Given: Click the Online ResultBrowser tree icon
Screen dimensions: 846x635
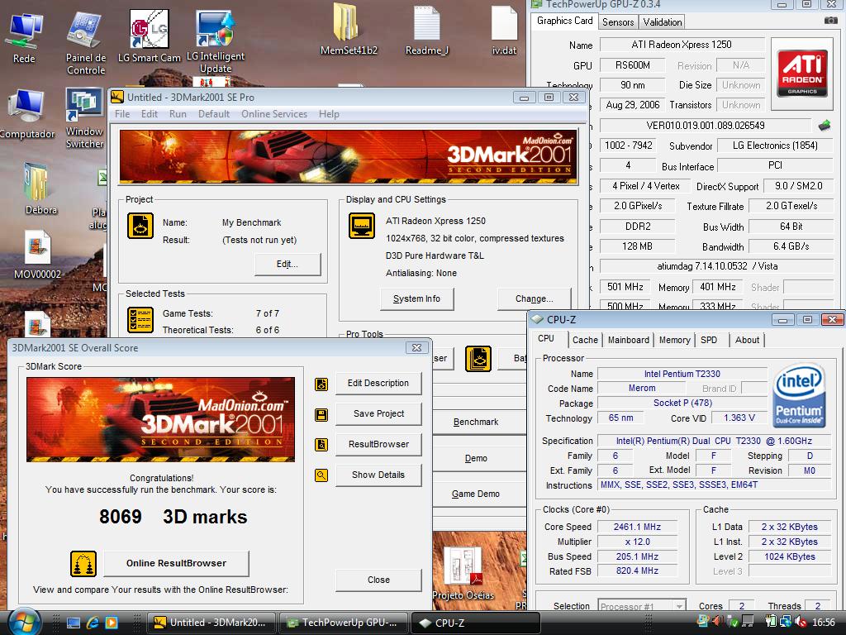Looking at the screenshot, I should point(83,564).
